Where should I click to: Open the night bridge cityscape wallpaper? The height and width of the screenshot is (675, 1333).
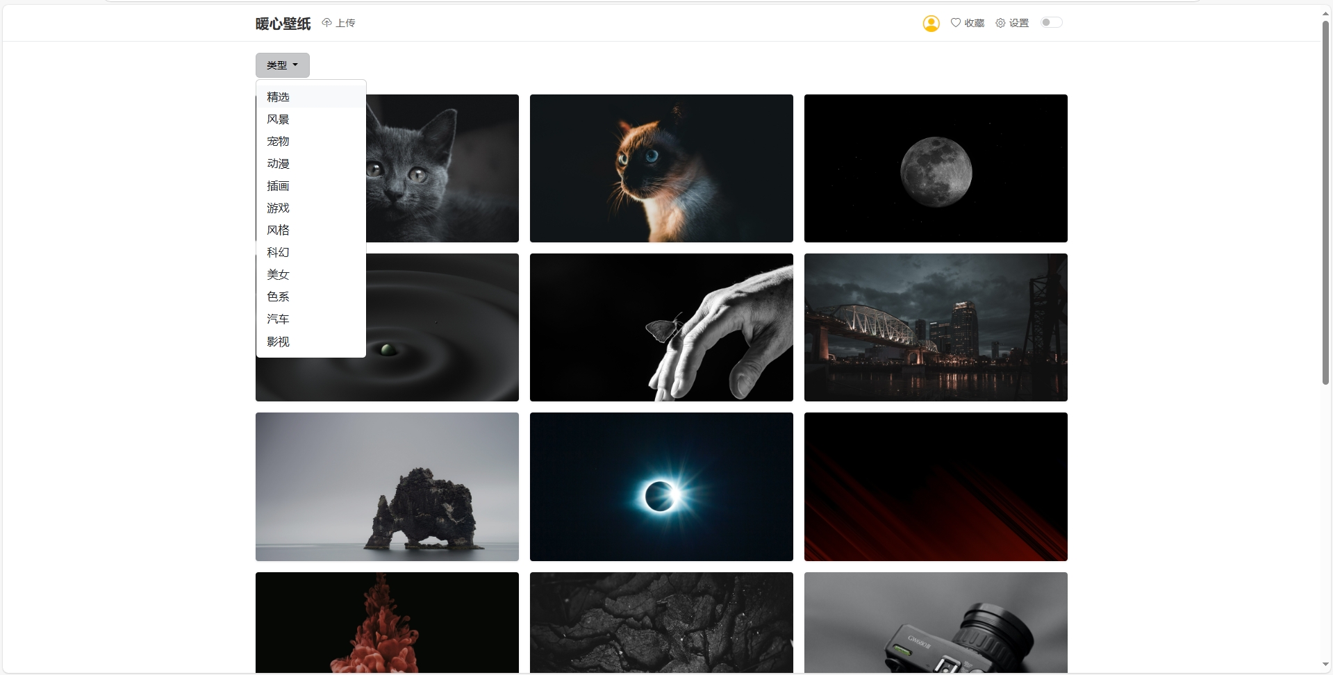click(935, 327)
